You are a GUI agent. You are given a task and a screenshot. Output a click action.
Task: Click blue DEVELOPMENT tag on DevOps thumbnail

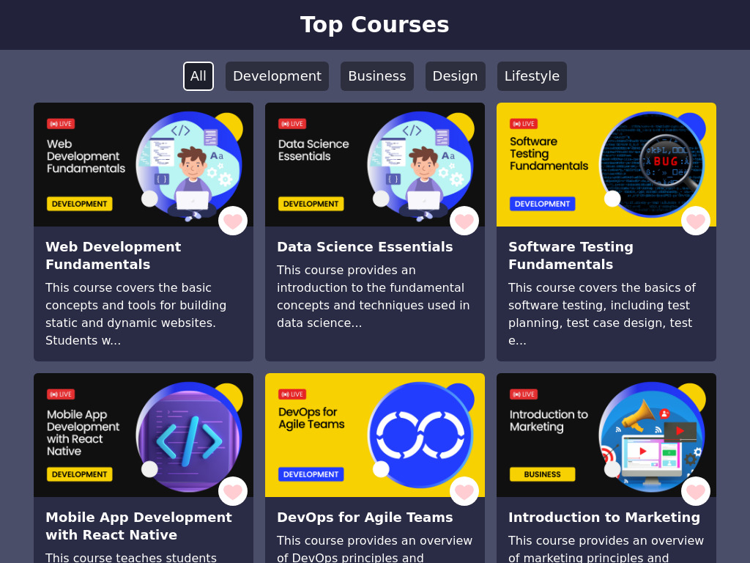311,474
